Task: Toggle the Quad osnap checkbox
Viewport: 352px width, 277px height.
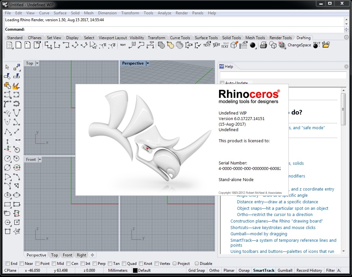Action: click(x=124, y=264)
